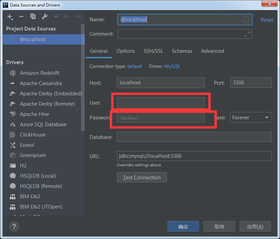Click Apache Derby (Remote) hat icon

[13, 104]
